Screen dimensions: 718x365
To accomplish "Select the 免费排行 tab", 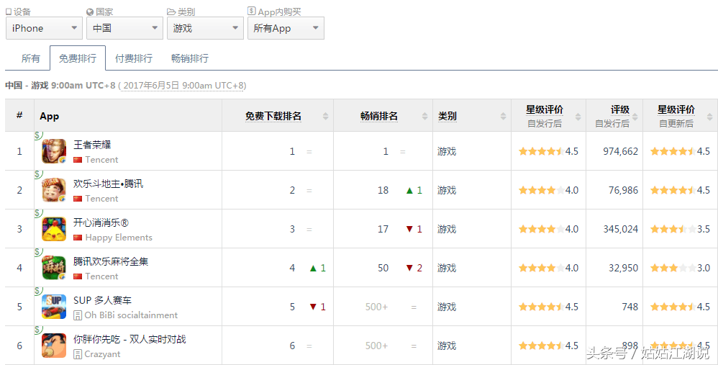I will [78, 58].
